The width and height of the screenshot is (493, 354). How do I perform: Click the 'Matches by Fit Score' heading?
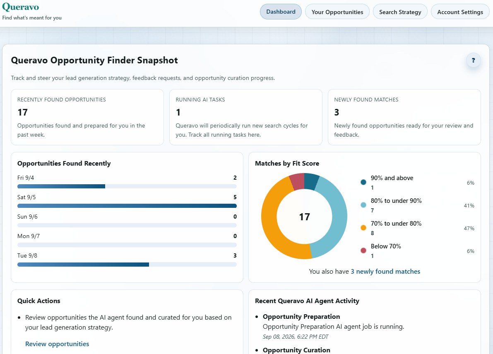tap(287, 164)
